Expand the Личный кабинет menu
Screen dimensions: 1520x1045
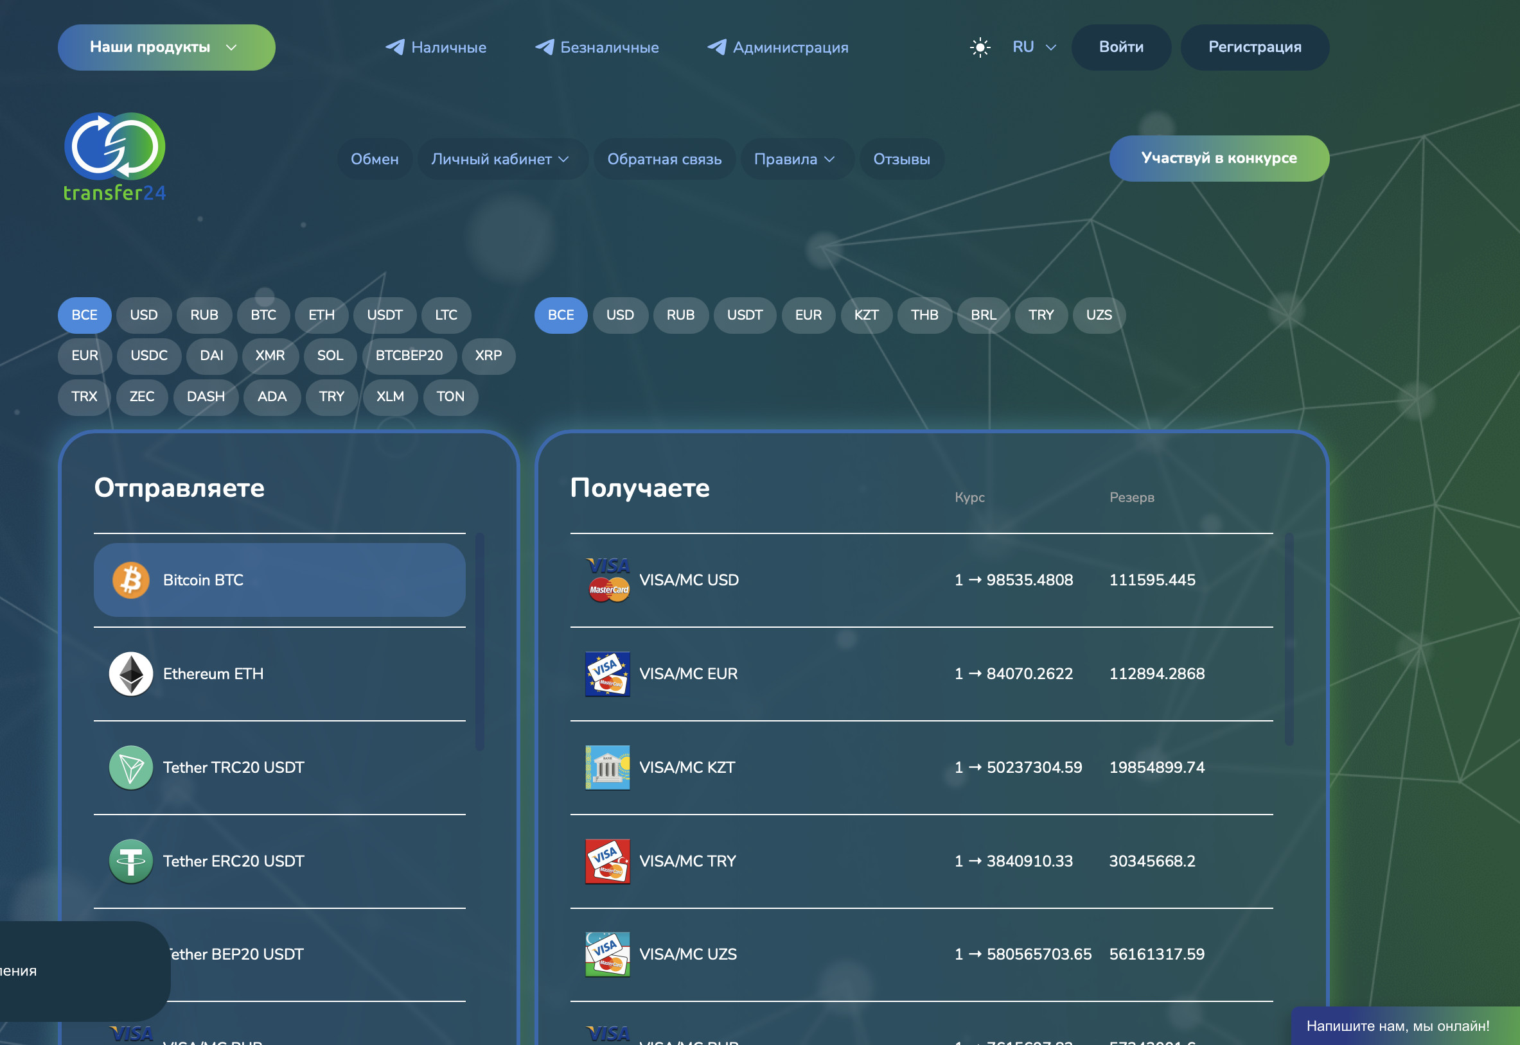tap(500, 159)
